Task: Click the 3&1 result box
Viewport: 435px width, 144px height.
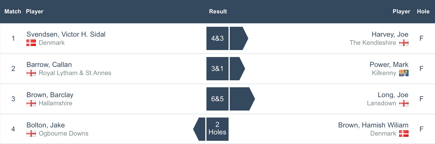Action: click(x=217, y=69)
